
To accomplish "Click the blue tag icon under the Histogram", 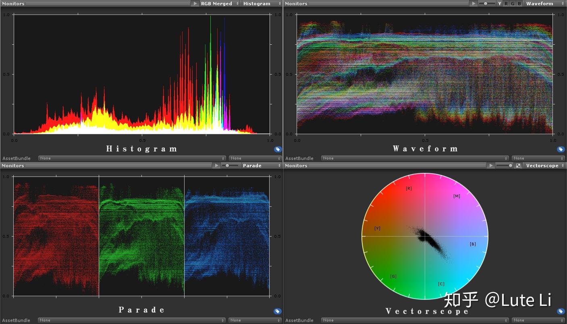I will click(277, 149).
